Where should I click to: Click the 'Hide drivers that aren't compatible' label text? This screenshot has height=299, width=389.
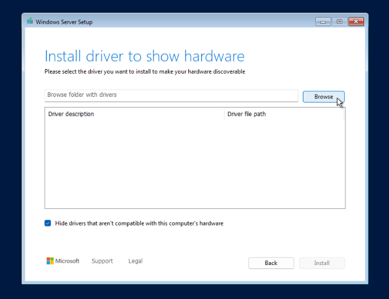click(x=139, y=223)
